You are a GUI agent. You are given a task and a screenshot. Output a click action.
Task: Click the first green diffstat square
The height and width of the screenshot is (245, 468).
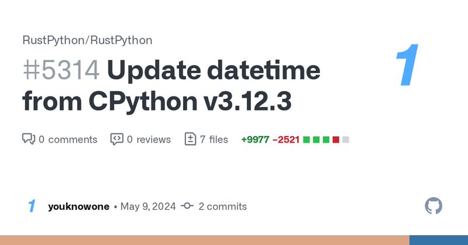pos(307,139)
